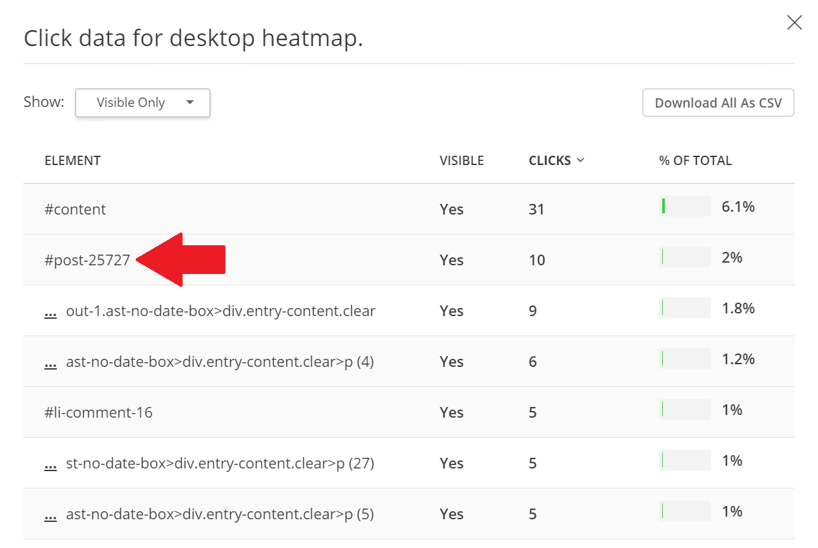
Task: Close the click data dialog
Action: [795, 23]
